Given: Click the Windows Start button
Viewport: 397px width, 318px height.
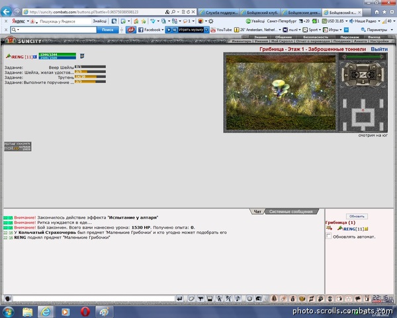Looking at the screenshot, I should click(x=8, y=311).
